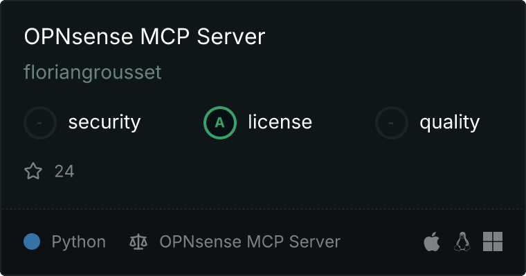526x276 pixels.
Task: Click the dashed divider above the footer
Action: (x=263, y=209)
